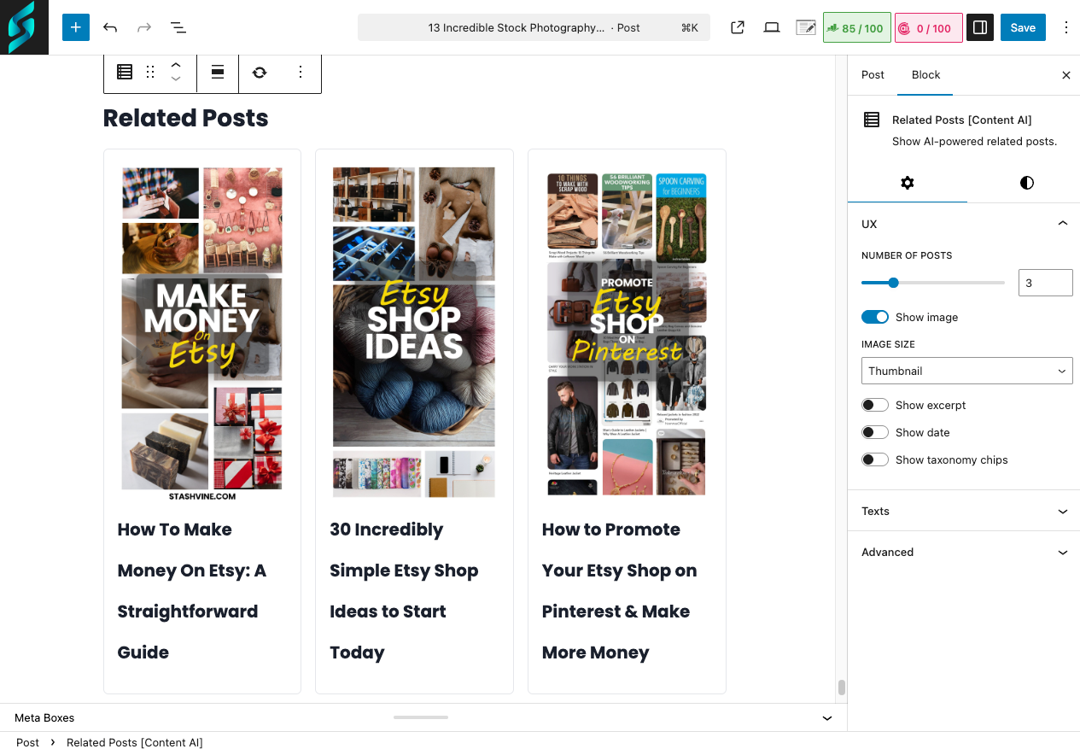Toggle the settings sidebar panel icon
The height and width of the screenshot is (749, 1080).
[x=979, y=26]
